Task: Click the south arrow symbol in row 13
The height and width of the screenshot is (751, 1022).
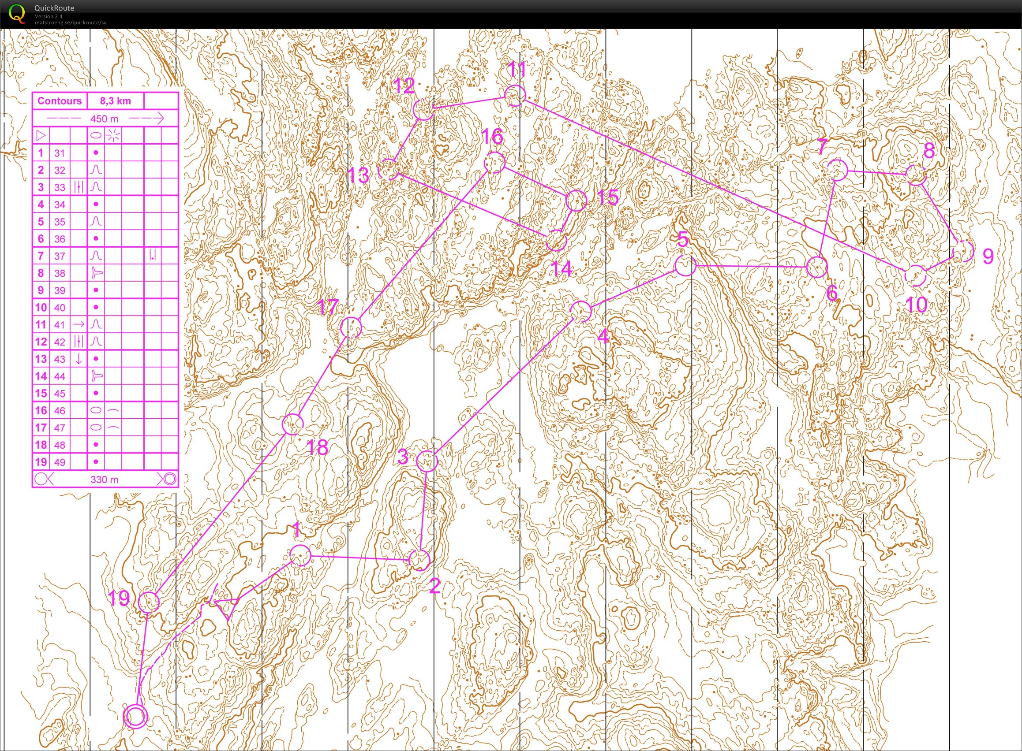Action: [x=79, y=359]
